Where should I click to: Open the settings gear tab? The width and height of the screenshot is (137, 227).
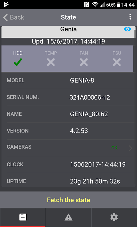click(114, 217)
